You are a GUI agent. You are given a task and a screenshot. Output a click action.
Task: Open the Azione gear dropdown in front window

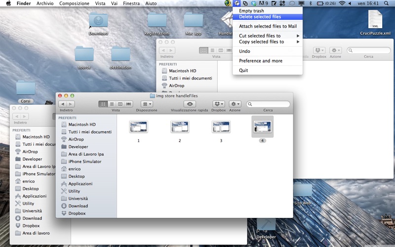235,104
